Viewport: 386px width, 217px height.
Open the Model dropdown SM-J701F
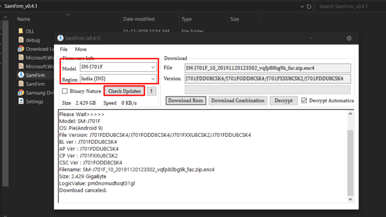click(x=118, y=67)
